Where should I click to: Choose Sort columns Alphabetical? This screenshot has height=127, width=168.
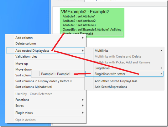(46, 87)
